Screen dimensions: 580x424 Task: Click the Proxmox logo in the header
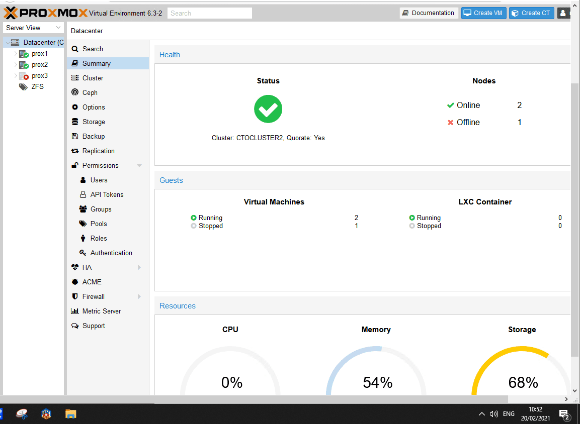coord(45,13)
